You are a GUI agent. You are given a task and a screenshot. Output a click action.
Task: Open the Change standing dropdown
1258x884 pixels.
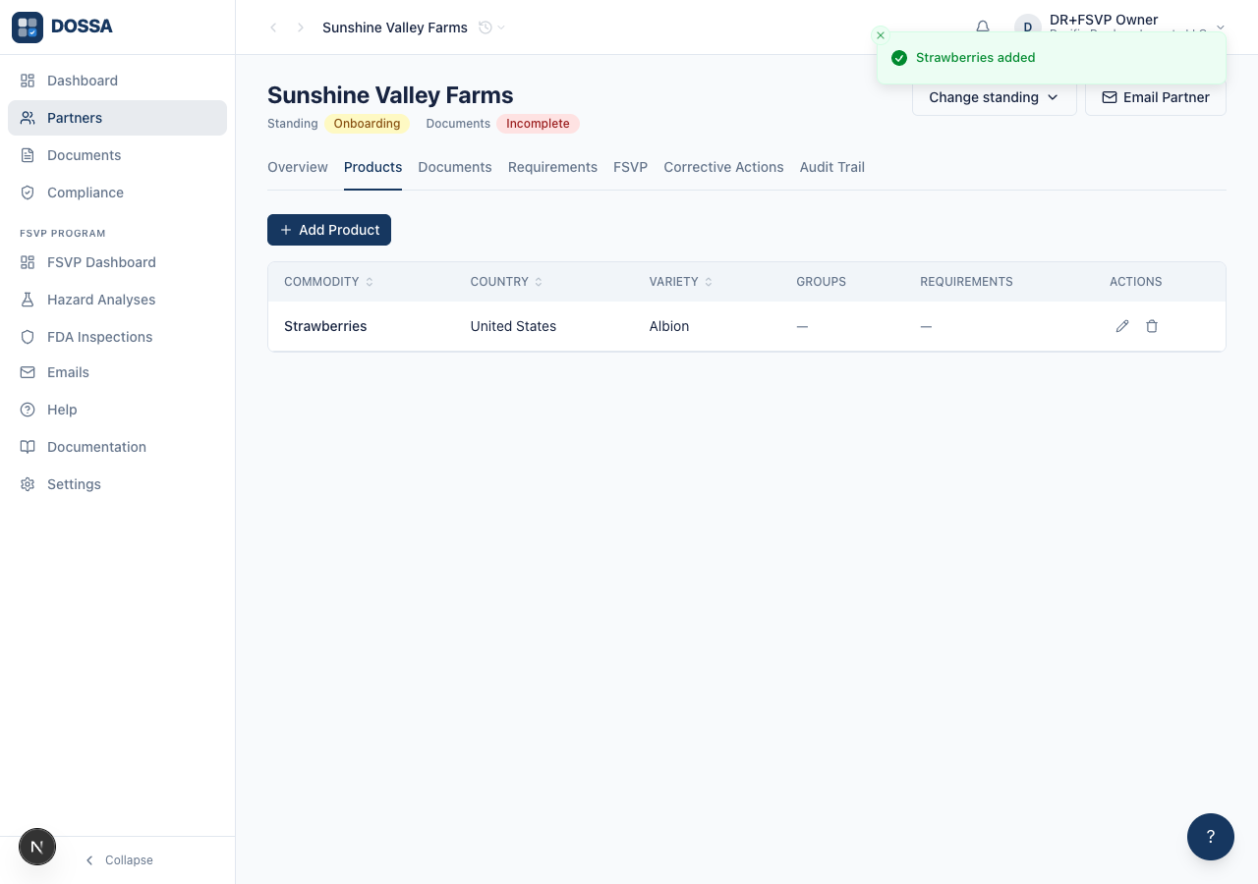[994, 97]
